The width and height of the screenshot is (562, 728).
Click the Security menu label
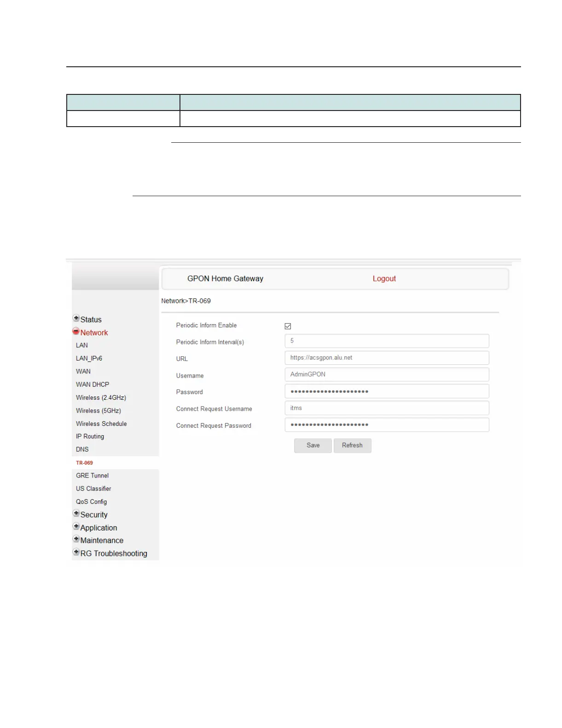94,515
